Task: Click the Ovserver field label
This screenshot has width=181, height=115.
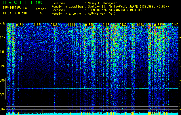Action: coord(58,3)
